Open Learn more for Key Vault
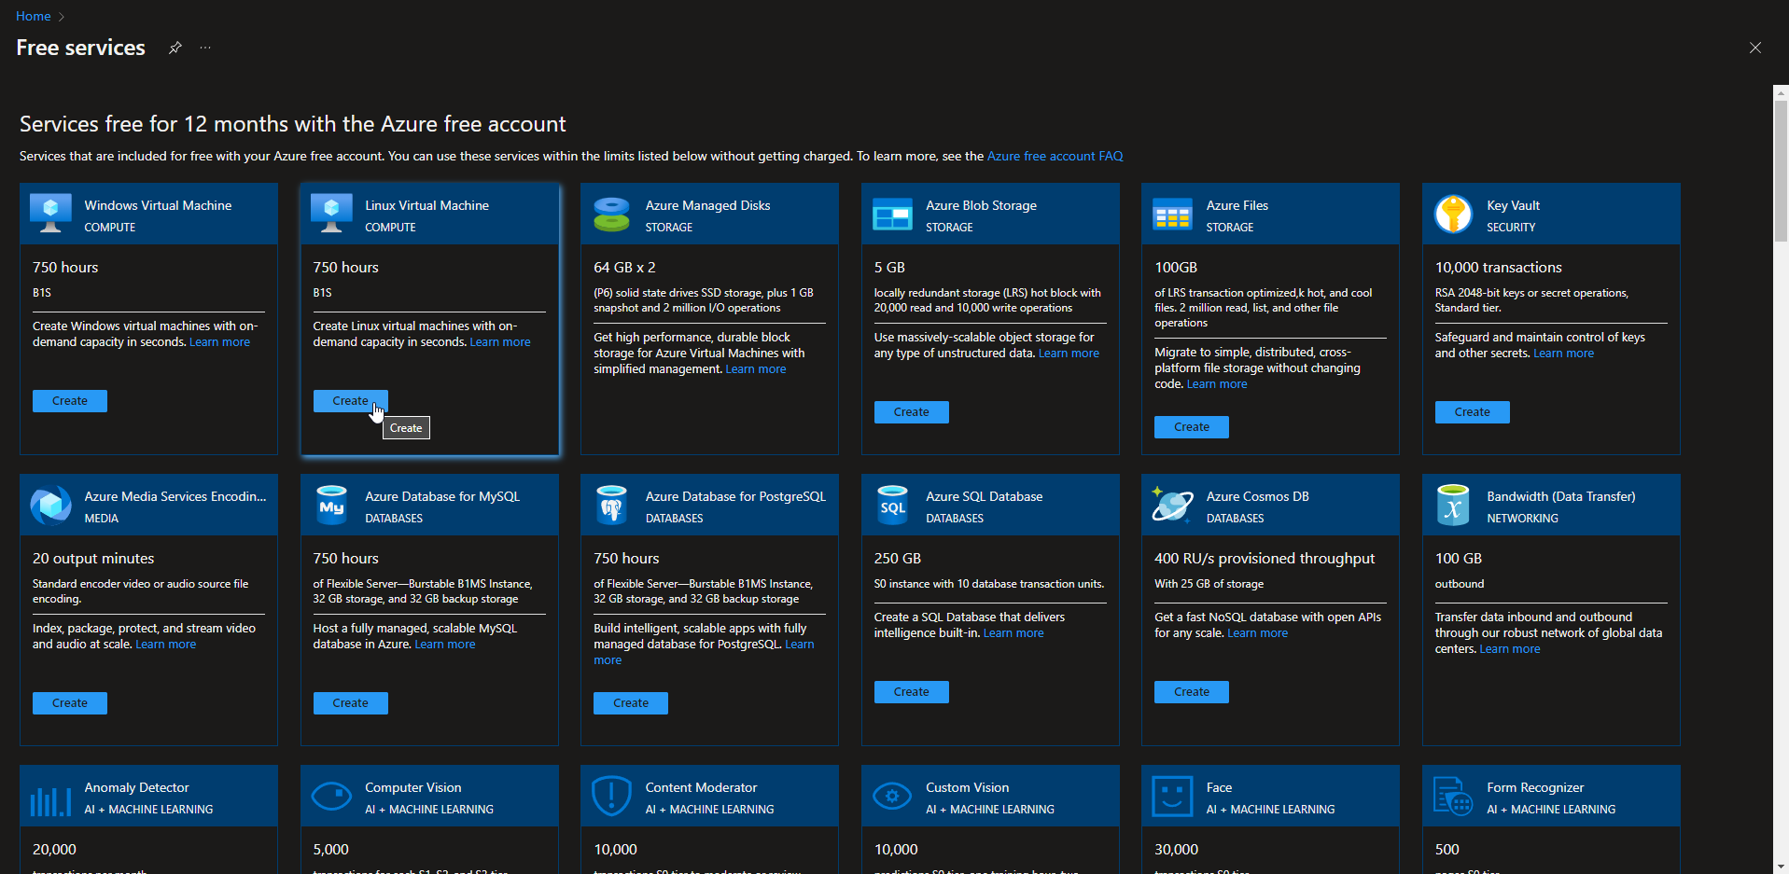 [x=1562, y=353]
